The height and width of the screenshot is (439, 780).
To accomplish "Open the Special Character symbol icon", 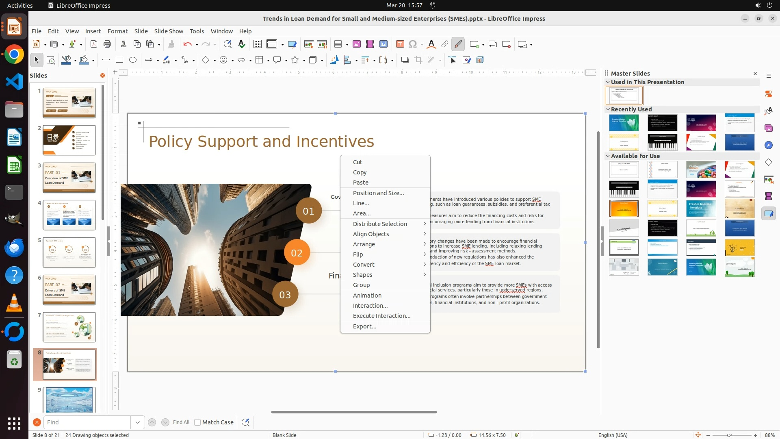I will point(413,44).
